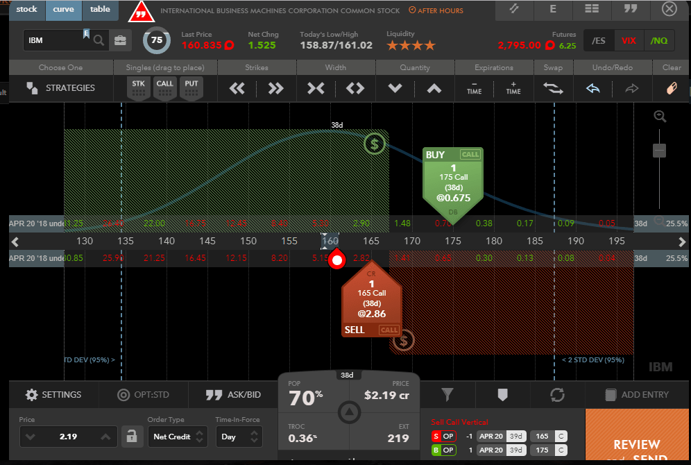Click the Undo arrow icon

pyautogui.click(x=592, y=88)
